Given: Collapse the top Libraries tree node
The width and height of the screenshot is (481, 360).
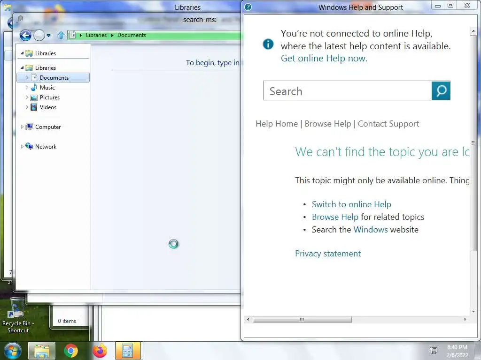Looking at the screenshot, I should [22, 53].
